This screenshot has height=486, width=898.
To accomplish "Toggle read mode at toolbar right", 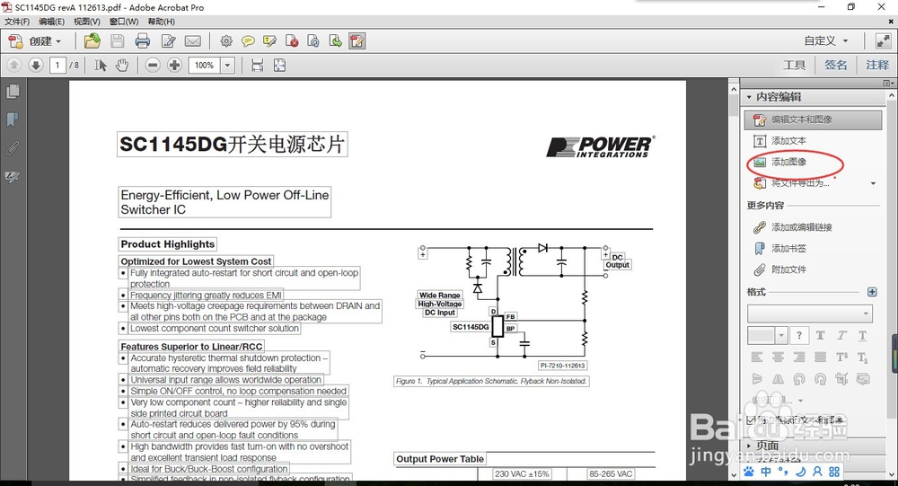I will click(883, 41).
